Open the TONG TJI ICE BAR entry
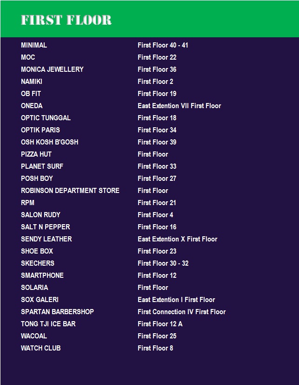299x385 pixels. pyautogui.click(x=48, y=324)
